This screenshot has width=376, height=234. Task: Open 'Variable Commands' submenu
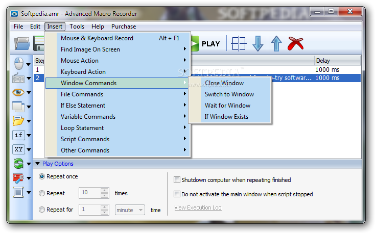click(x=118, y=117)
